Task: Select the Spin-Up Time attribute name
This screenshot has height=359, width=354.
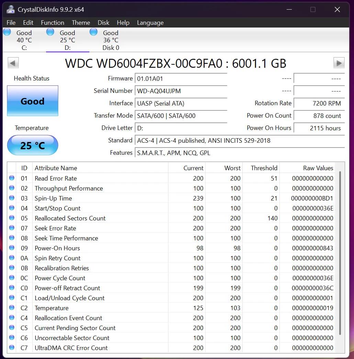Action: tap(53, 198)
